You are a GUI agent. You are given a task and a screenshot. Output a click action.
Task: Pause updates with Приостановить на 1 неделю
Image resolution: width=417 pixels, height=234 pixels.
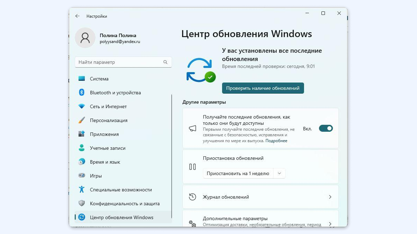point(238,173)
